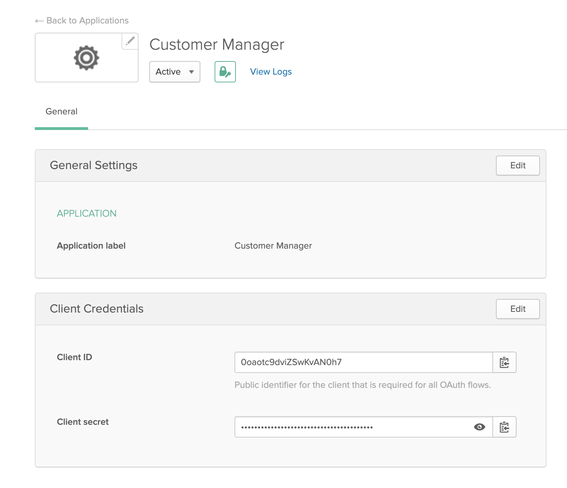Copy the client secret to clipboard
The width and height of the screenshot is (567, 488).
tap(504, 427)
